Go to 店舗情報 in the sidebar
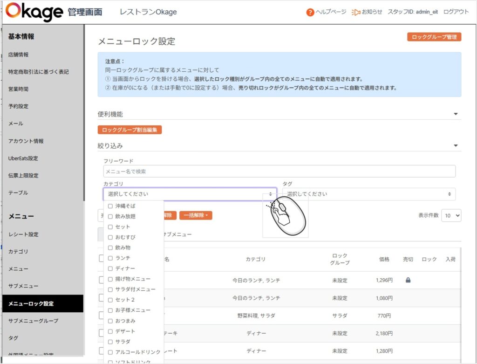Image resolution: width=477 pixels, height=364 pixels. 19,55
